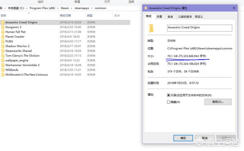Select the wallpaper_engine folder icon
The image size is (244, 151).
[3, 60]
